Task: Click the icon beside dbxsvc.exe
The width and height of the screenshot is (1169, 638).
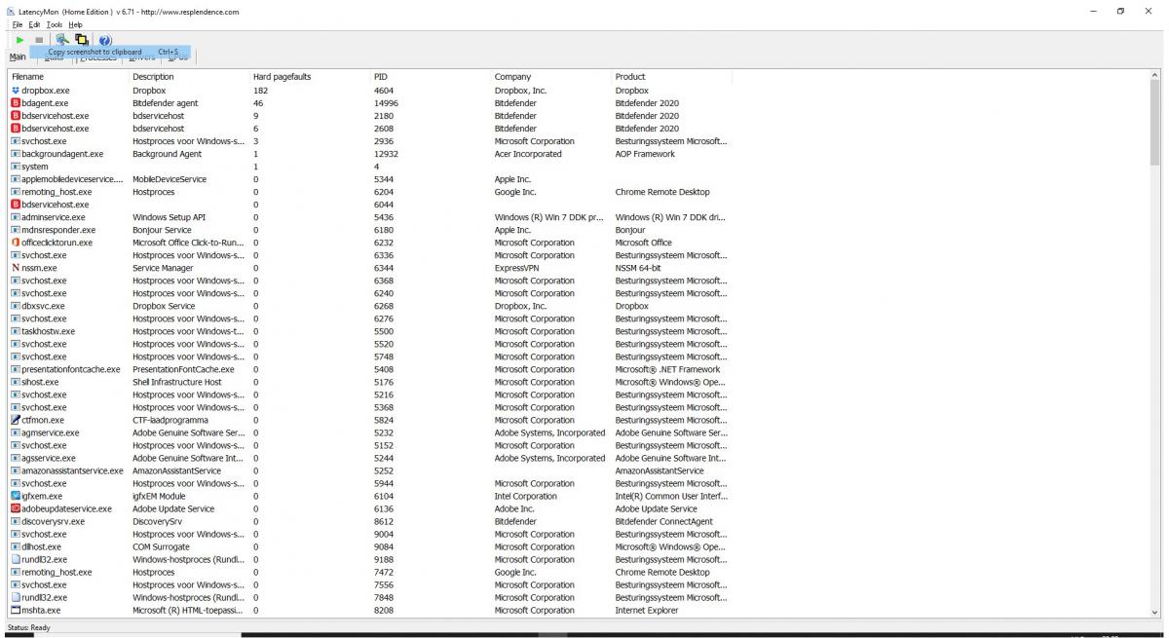Action: pyautogui.click(x=16, y=306)
